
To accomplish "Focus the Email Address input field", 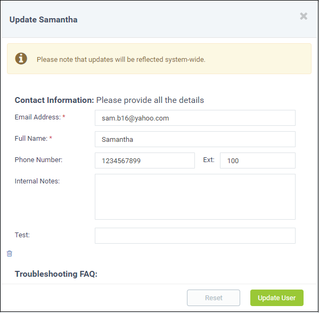I will click(x=195, y=118).
